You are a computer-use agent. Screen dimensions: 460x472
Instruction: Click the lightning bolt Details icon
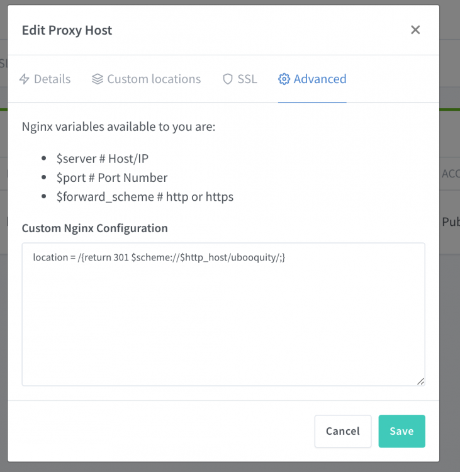25,79
